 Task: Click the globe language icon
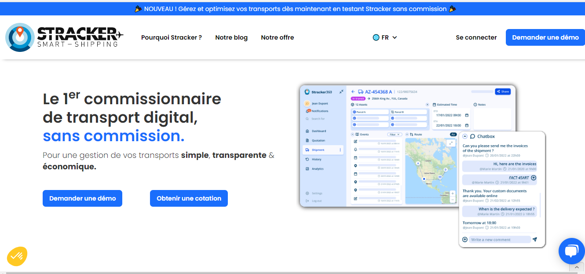point(376,37)
